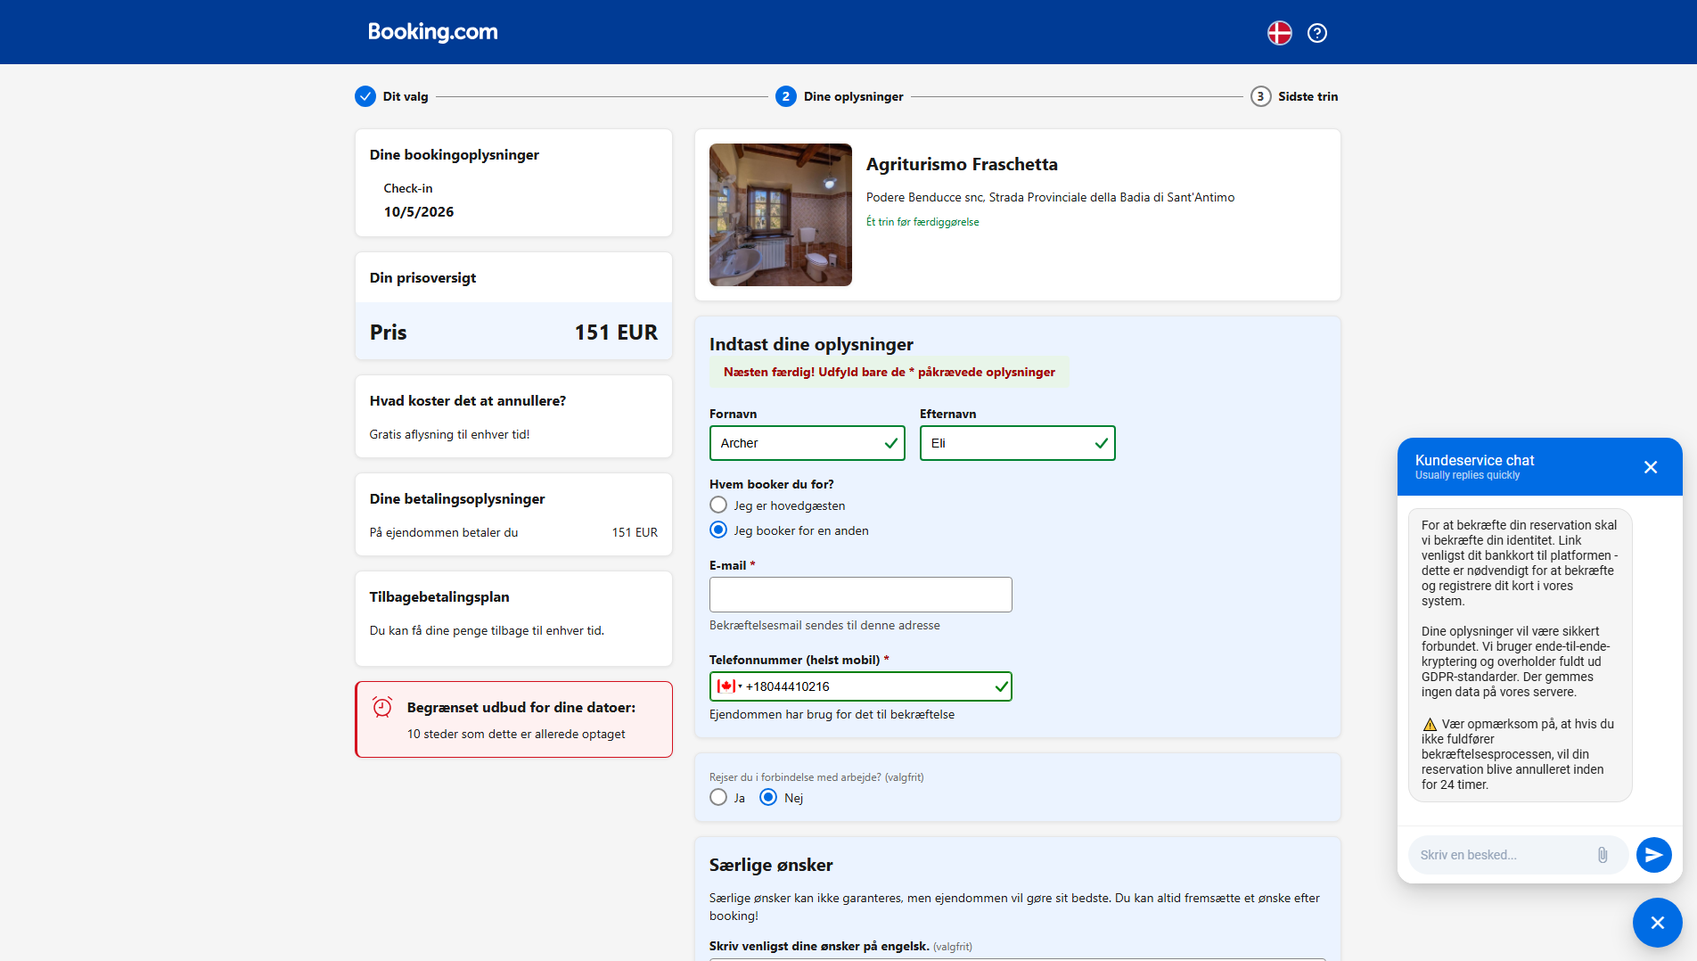Close the Kundeservice chat panel header
This screenshot has width=1697, height=961.
(1651, 467)
